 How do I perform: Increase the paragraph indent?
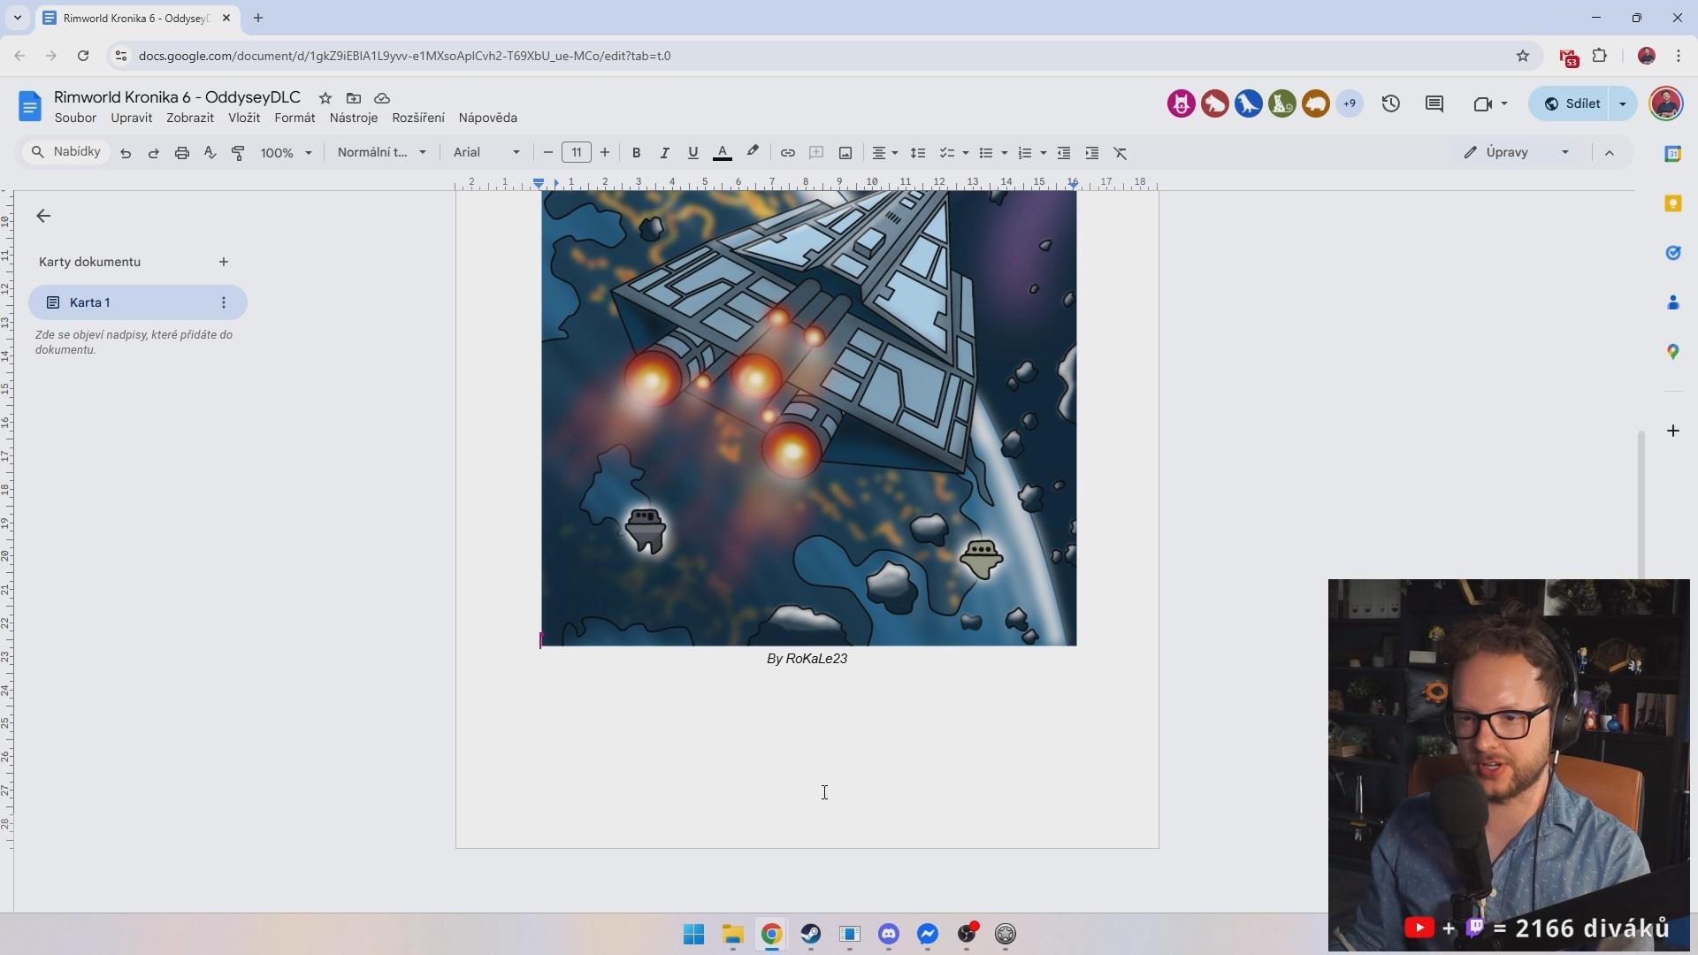1092,153
